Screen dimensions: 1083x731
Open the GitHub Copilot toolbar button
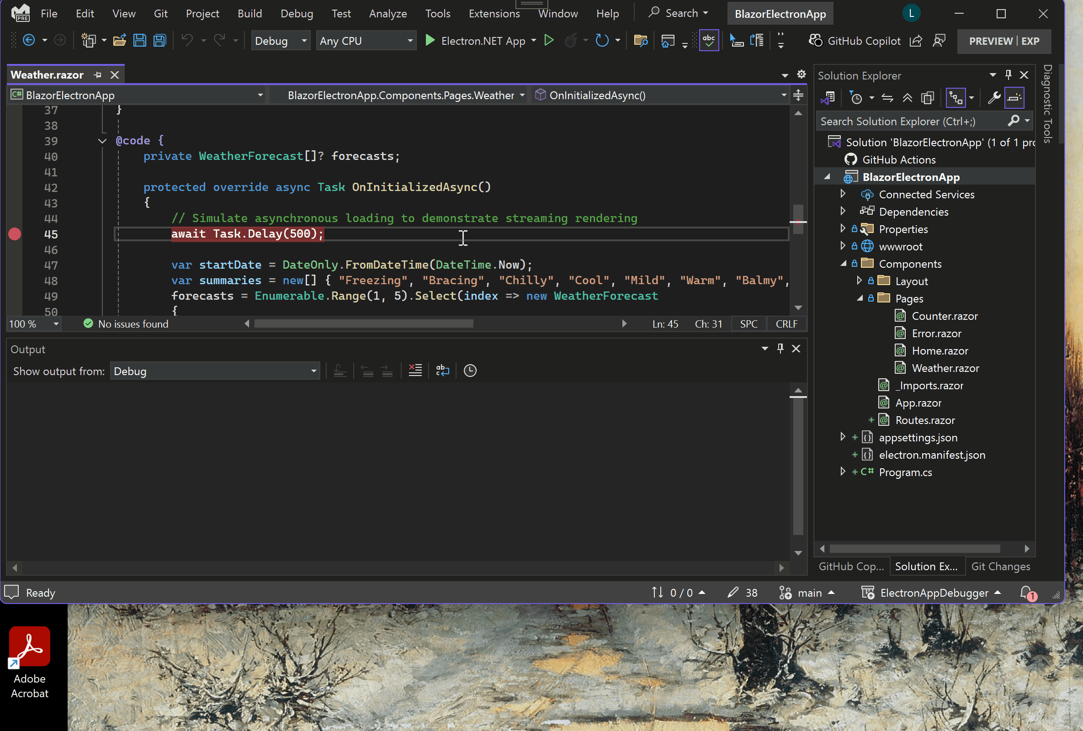855,41
